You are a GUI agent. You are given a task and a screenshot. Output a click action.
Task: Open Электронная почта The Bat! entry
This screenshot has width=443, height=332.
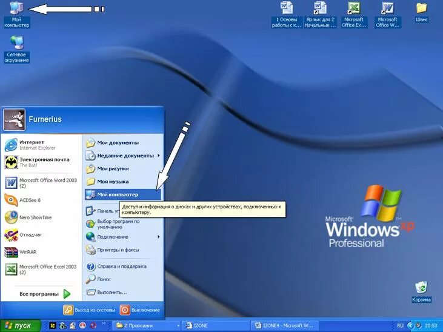tap(42, 162)
